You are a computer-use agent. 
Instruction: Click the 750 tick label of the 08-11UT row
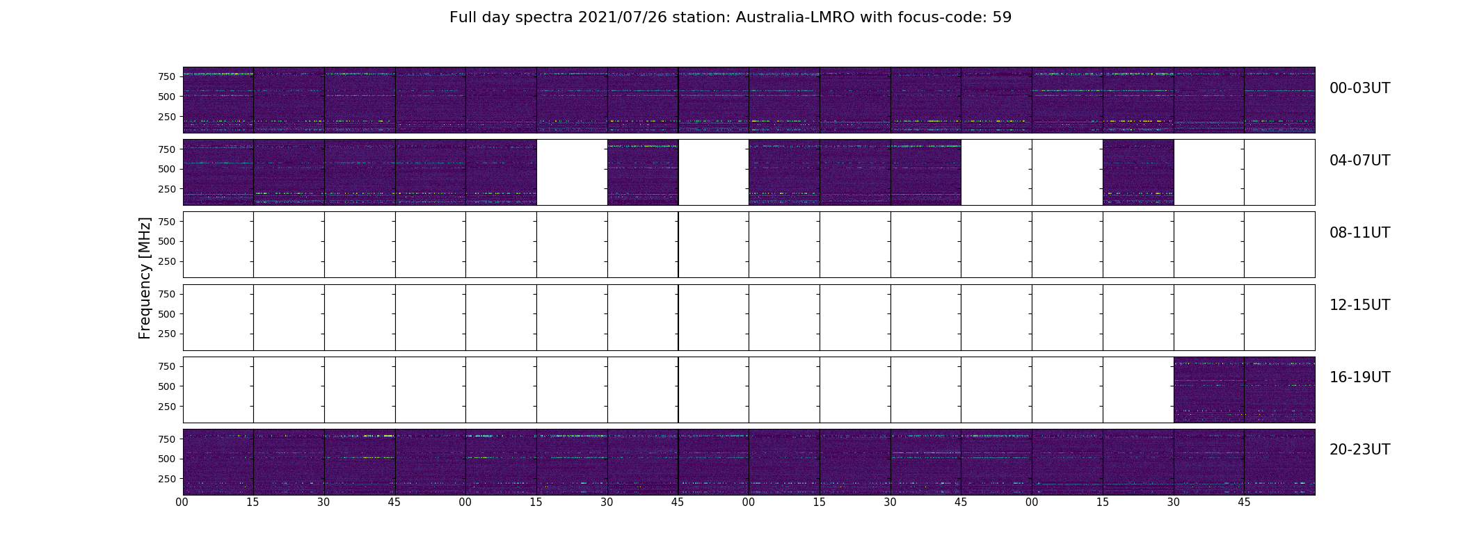[x=166, y=222]
